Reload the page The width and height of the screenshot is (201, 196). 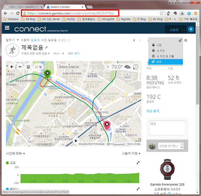(x=18, y=13)
